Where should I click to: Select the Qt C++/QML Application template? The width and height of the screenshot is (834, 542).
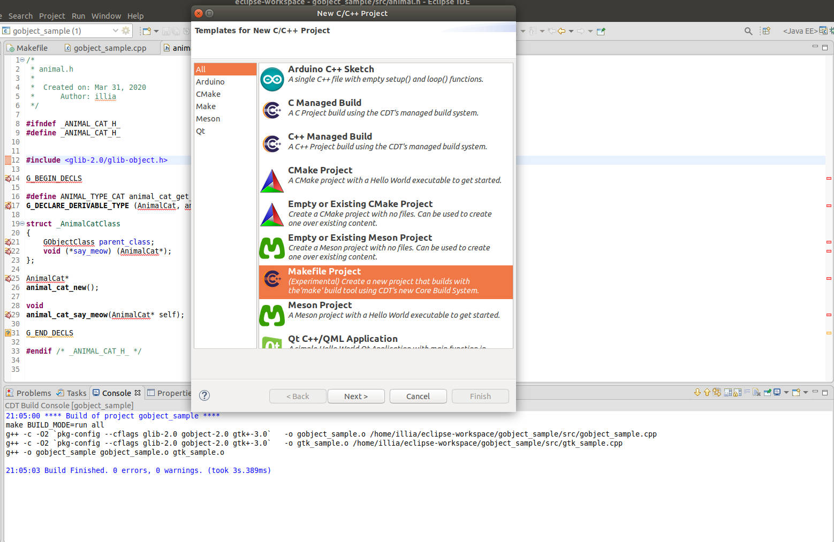[385, 341]
